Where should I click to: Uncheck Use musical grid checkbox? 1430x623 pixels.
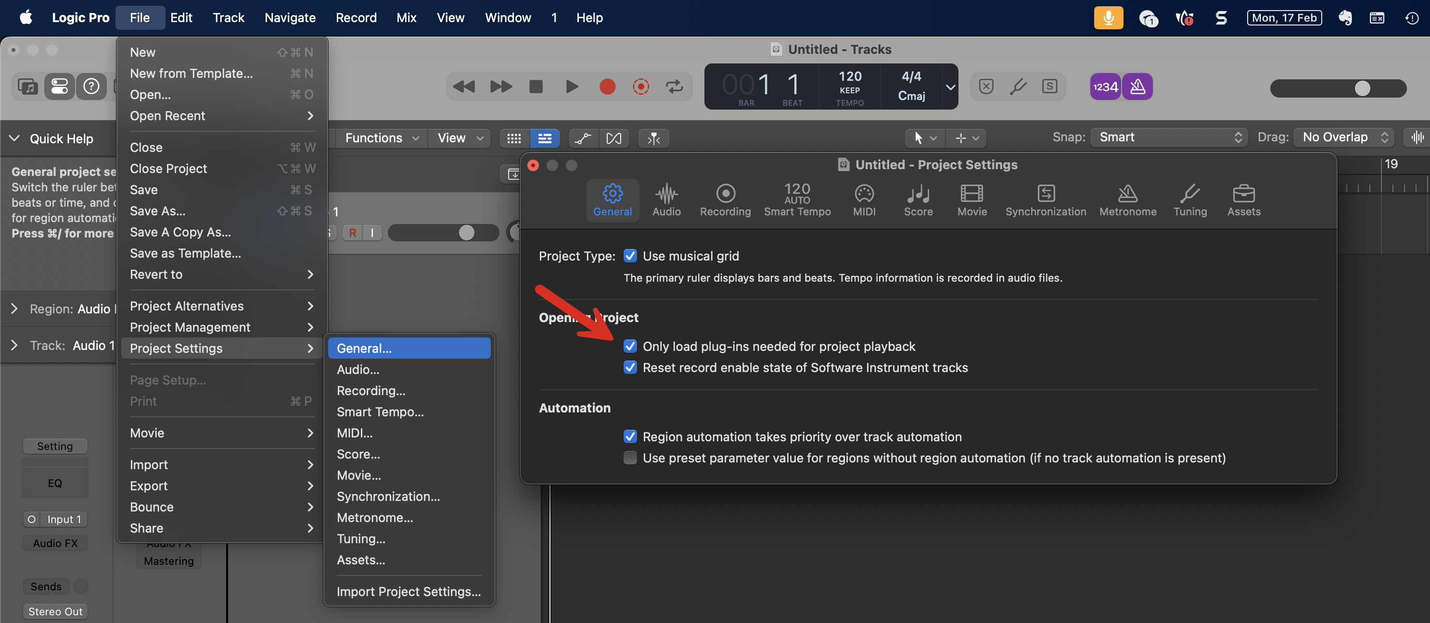click(x=630, y=256)
